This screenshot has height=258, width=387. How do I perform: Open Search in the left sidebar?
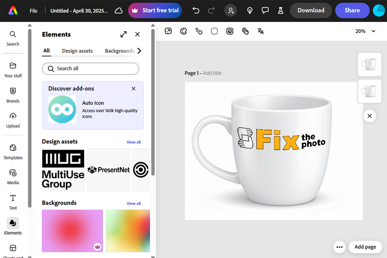[13, 39]
